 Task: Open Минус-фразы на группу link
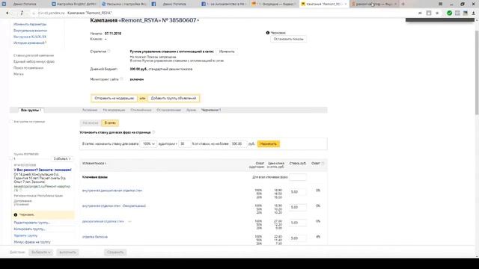click(32, 242)
